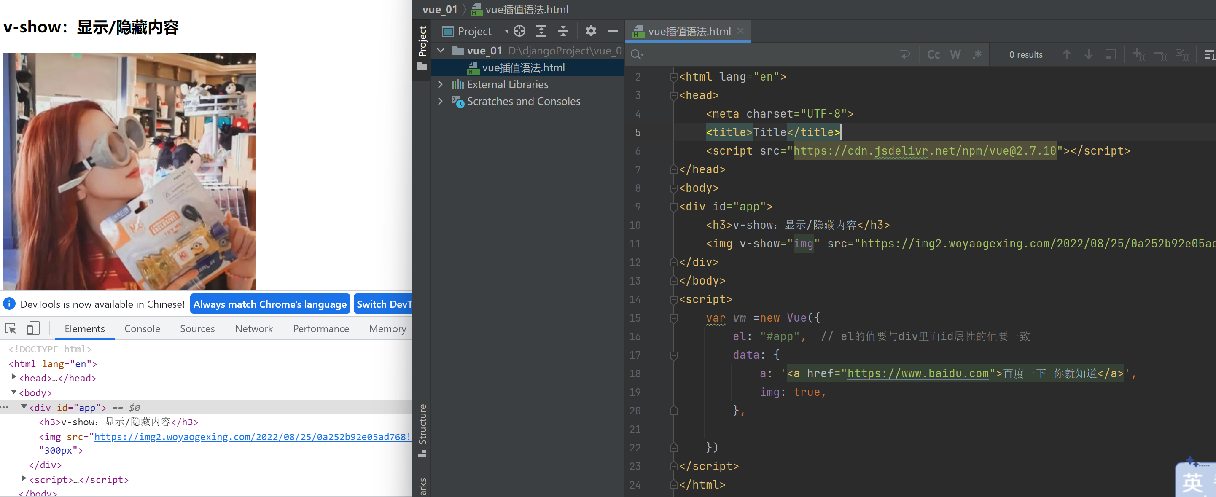Image resolution: width=1216 pixels, height=497 pixels.
Task: Open the Project view dropdown arrow
Action: pos(506,32)
